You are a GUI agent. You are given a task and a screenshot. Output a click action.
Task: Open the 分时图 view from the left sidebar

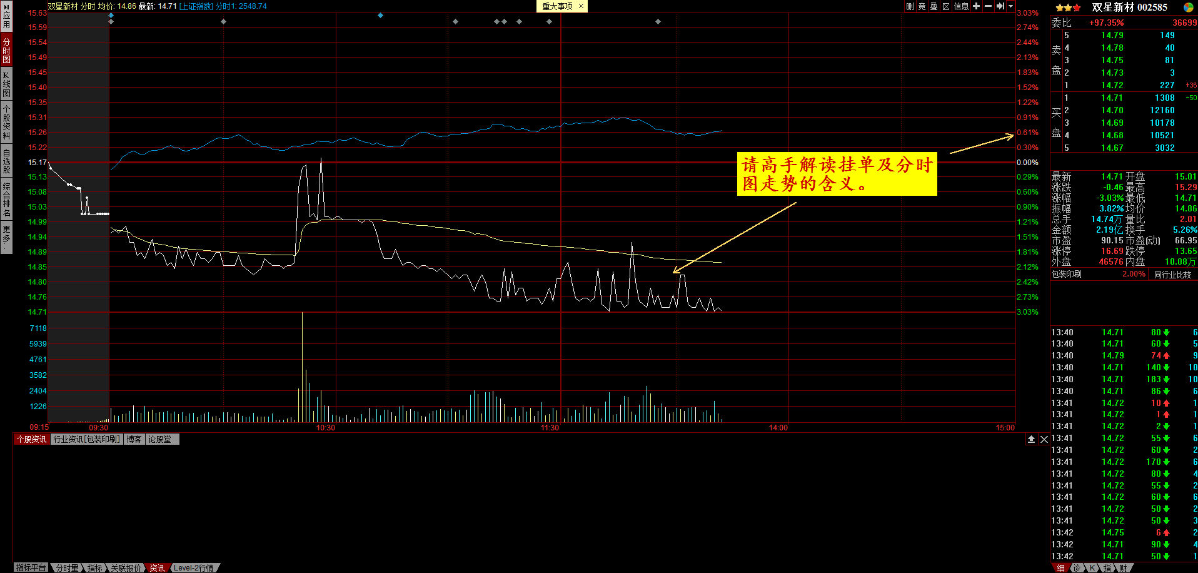(6, 50)
